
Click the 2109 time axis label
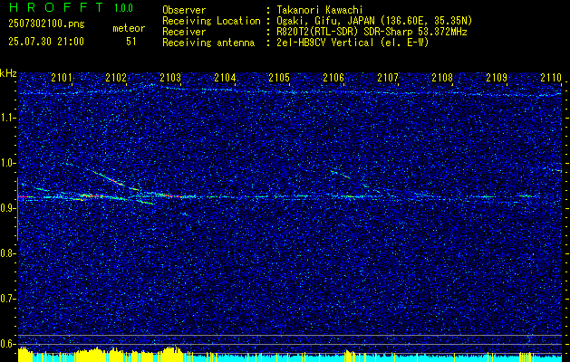tap(497, 77)
